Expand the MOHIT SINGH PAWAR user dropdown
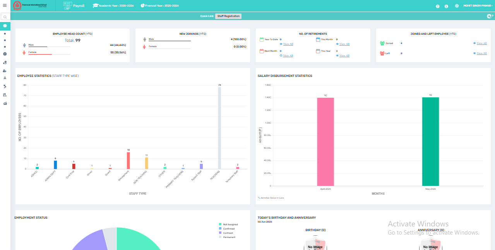The height and width of the screenshot is (250, 495). tap(478, 6)
